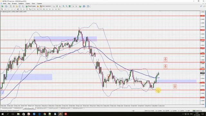206x116 pixels.
Task: Switch timeframe to M30
Action: (x=44, y=9)
